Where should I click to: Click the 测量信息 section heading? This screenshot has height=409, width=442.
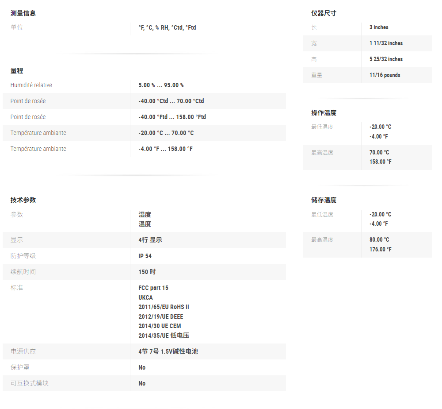pyautogui.click(x=23, y=13)
